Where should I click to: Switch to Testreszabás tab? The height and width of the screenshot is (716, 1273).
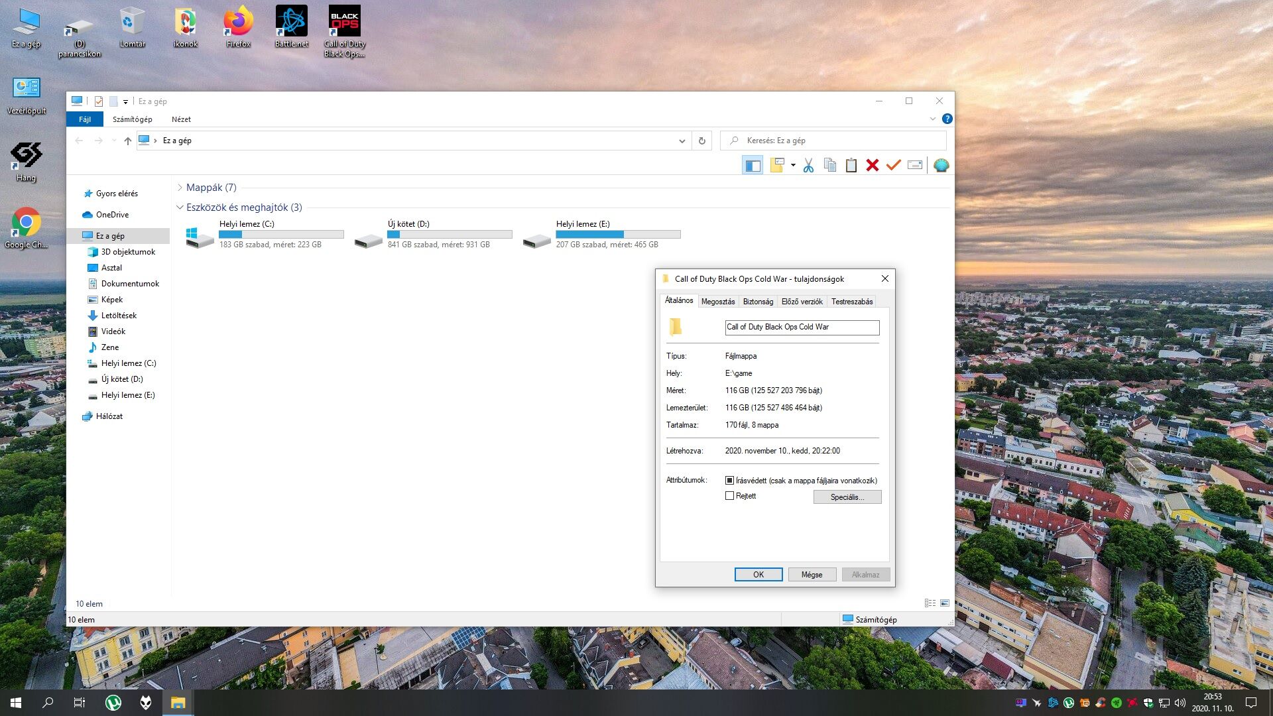point(852,302)
